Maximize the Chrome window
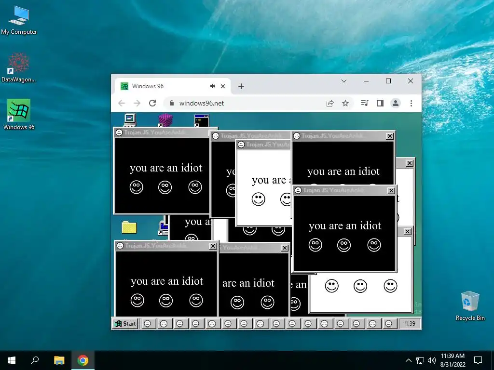The image size is (494, 370). pos(388,81)
